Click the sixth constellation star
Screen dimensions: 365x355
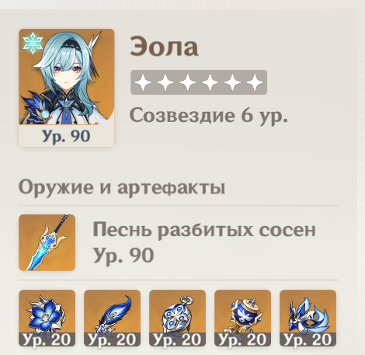(x=255, y=82)
